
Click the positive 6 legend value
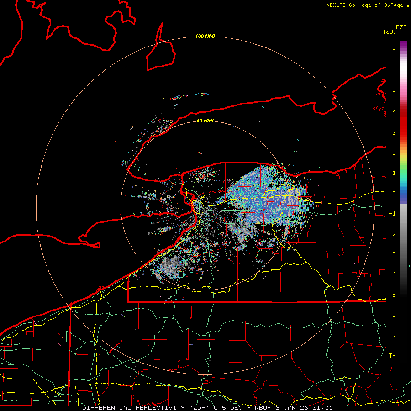(x=394, y=72)
